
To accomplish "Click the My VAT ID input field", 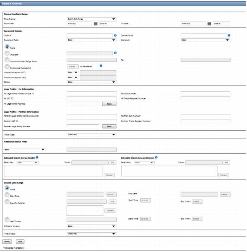I will pyautogui.click(x=90, y=98).
